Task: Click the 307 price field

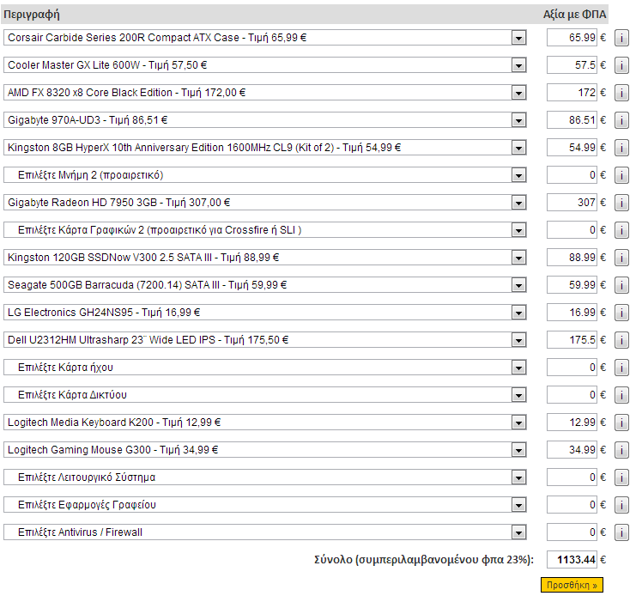Action: 572,203
